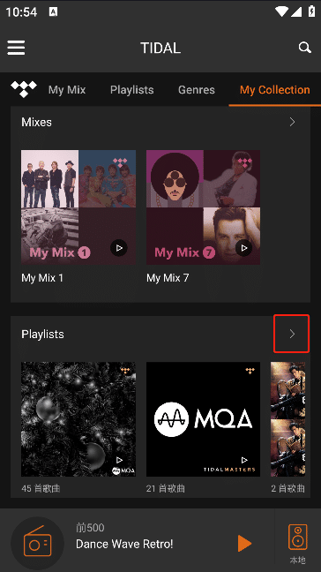Tap play icon on MQA playlist cover
This screenshot has height=572, width=321.
244,460
